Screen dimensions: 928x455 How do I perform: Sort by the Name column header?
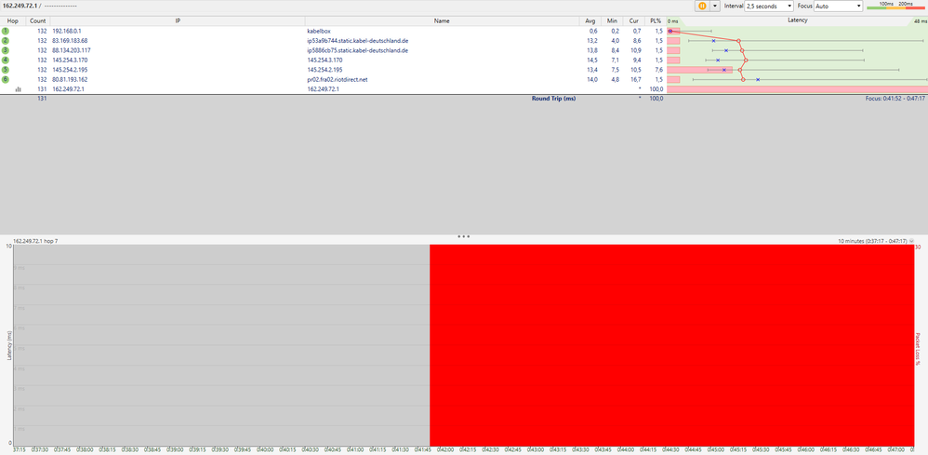[x=442, y=20]
